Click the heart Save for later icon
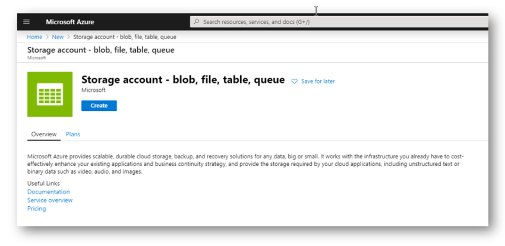The width and height of the screenshot is (505, 246). 294,82
